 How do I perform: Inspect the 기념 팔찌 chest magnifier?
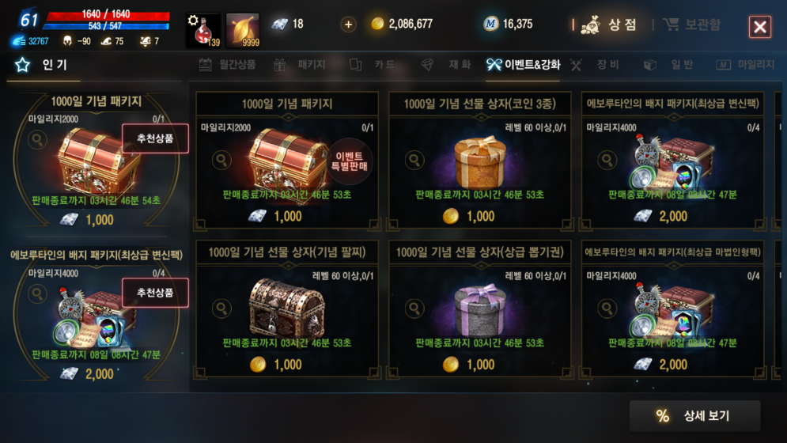221,309
